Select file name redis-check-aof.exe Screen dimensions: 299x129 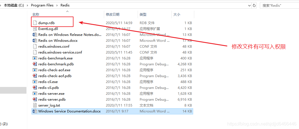[x=54, y=70]
